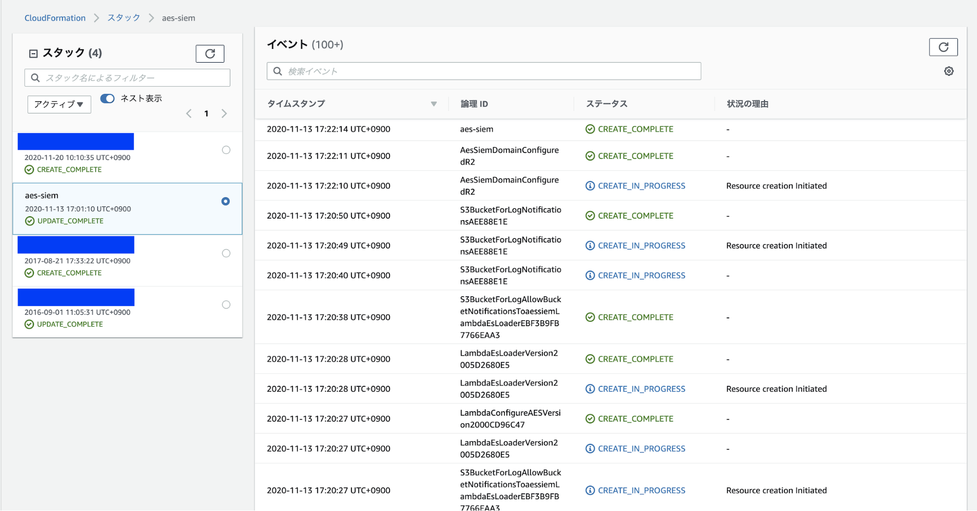Viewport: 977px width, 511px height.
Task: Click the 検索イベント search field
Action: 484,71
